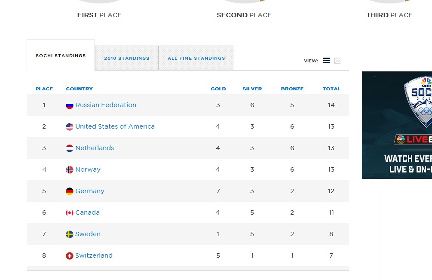Click the Norway flag icon

70,170
